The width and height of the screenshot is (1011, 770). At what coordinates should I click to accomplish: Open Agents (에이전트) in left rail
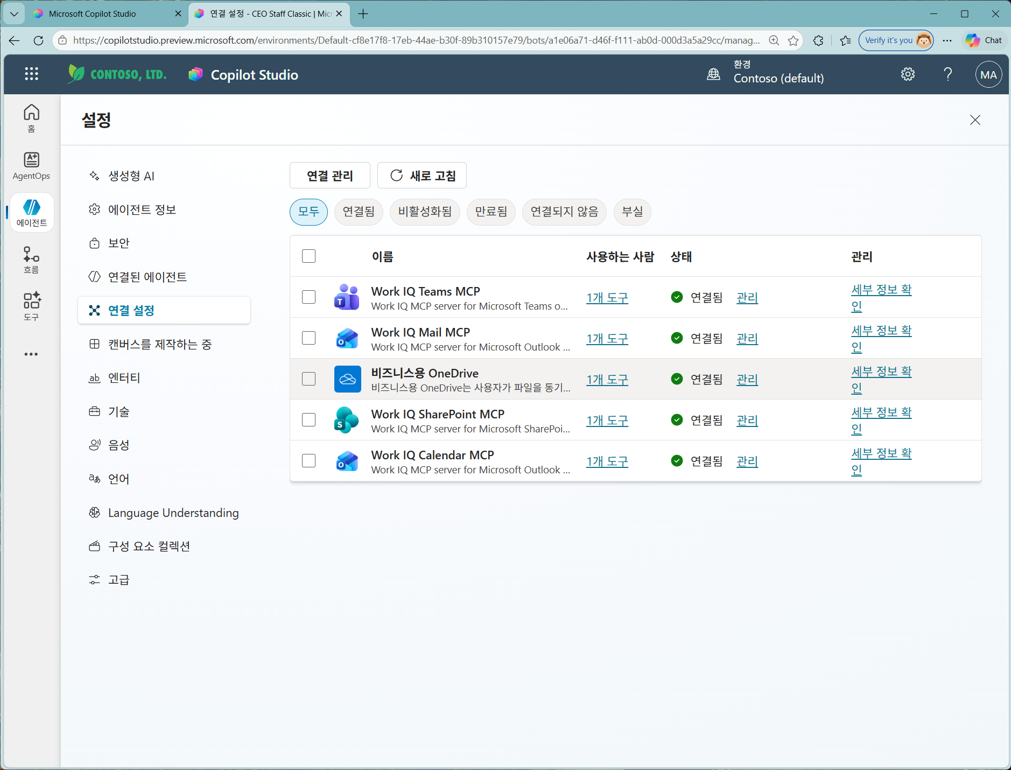point(32,213)
